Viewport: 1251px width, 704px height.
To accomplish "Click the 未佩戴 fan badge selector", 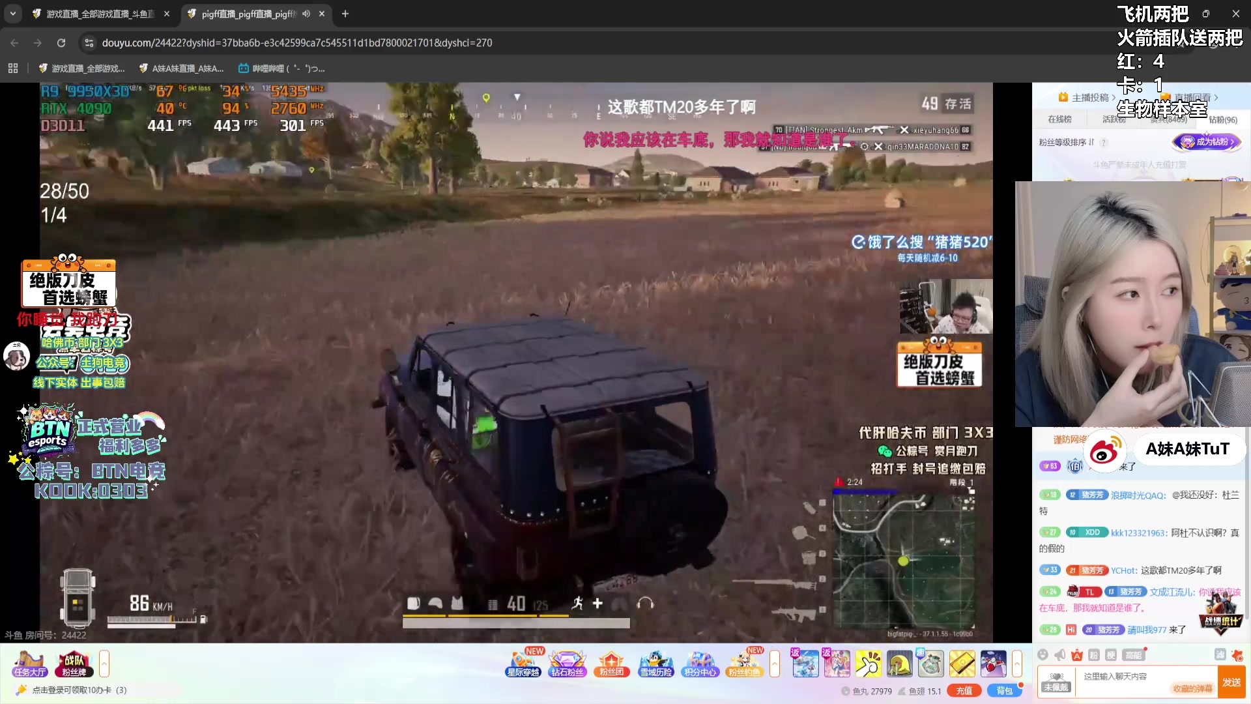I will 1056,682.
